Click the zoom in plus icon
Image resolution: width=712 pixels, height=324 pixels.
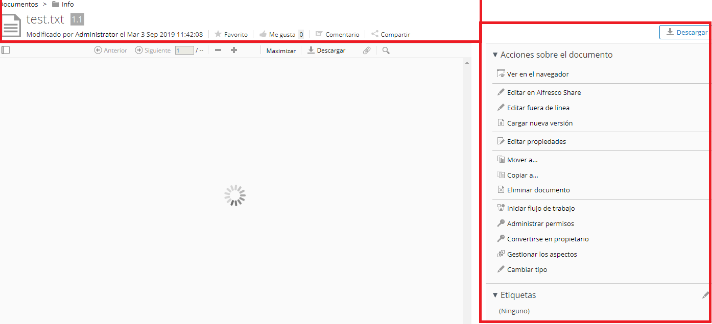234,51
